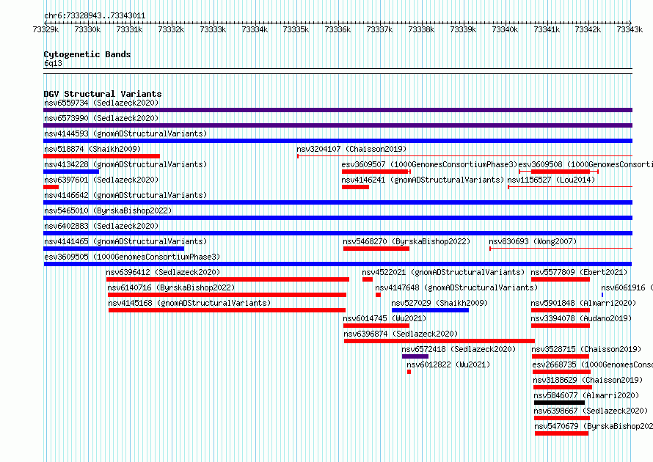Select the blue nsv527029 (Shaikh2009) bar
This screenshot has height=462, width=653.
430,310
